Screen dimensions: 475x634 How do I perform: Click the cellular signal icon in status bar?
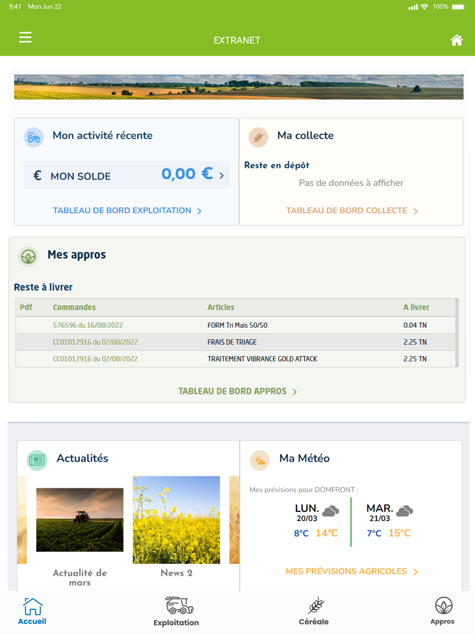[413, 7]
